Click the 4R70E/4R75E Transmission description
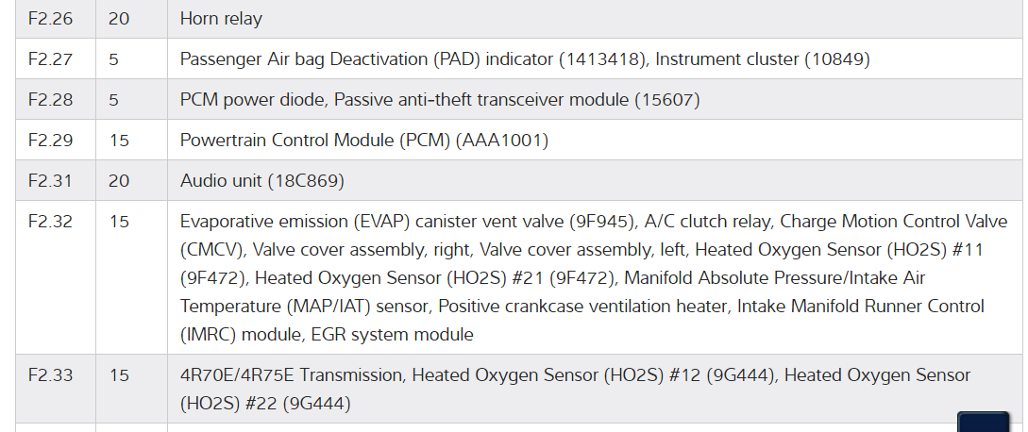Viewport: 1028px width, 432px height. [294, 375]
